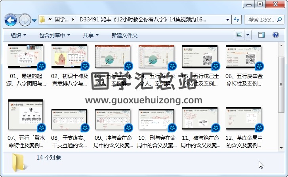288x177 pixels.
Task: Click file name 10、刑与穿在命局中的含义及案...
Action: pyautogui.click(x=156, y=142)
